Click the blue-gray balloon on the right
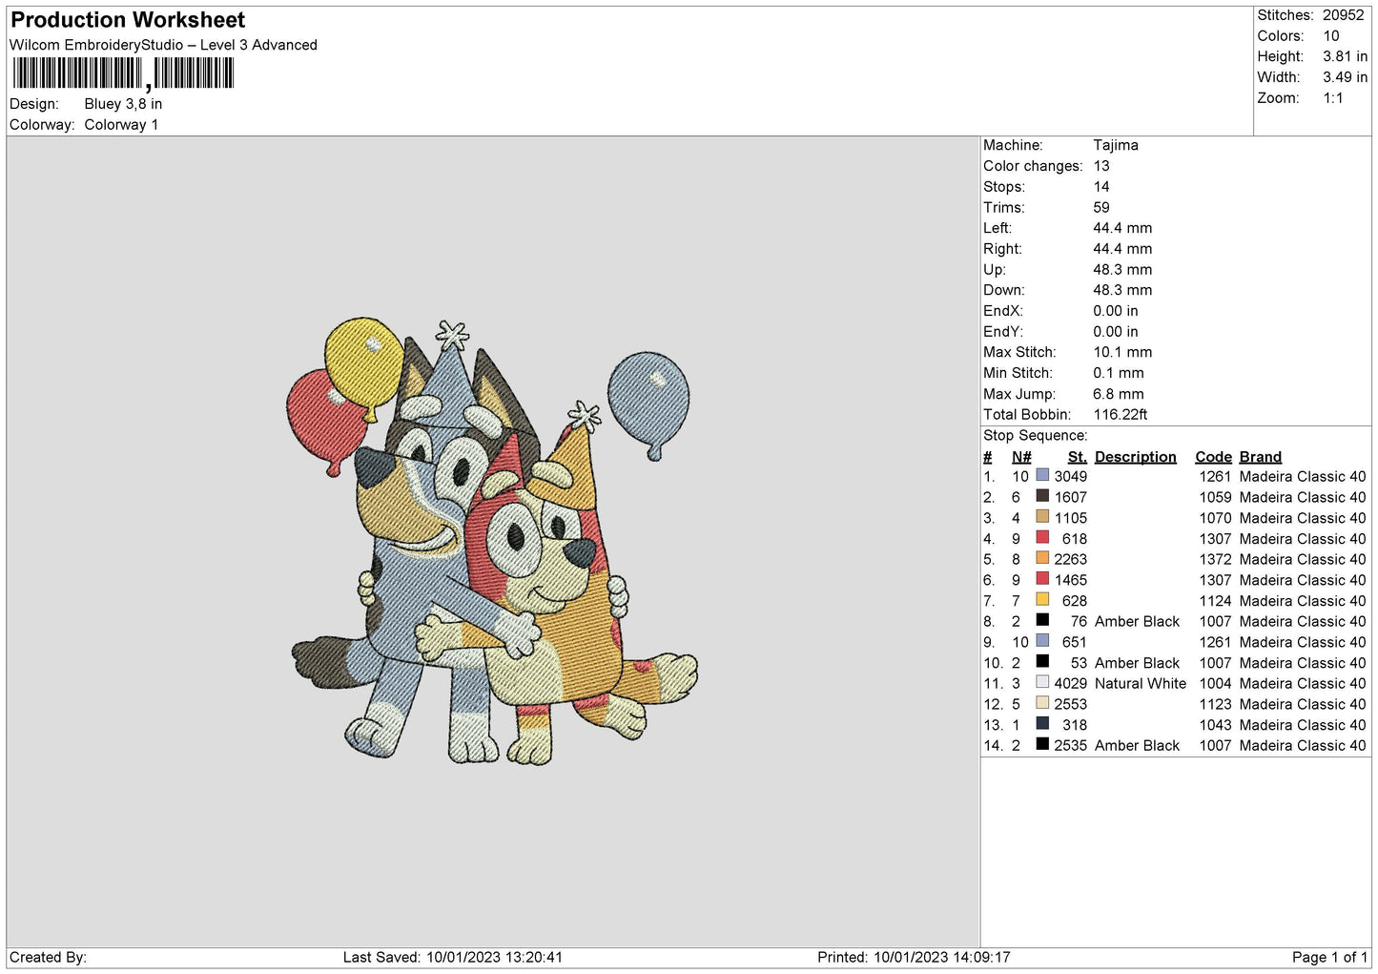Image resolution: width=1378 pixels, height=974 pixels. coord(648,398)
